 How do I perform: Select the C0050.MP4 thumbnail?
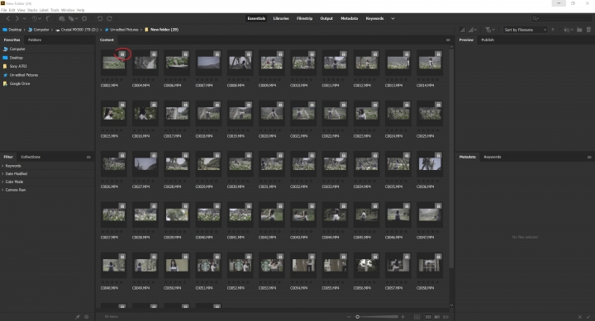point(177,265)
